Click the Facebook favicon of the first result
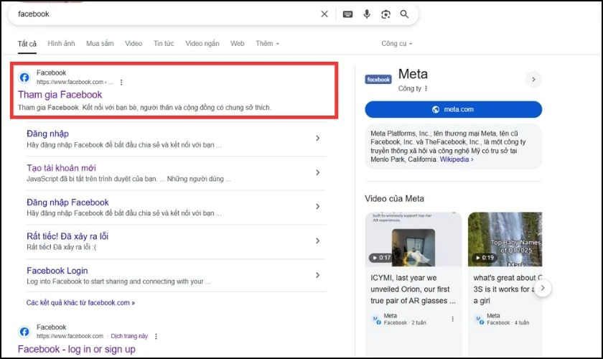This screenshot has width=603, height=359. click(x=24, y=78)
